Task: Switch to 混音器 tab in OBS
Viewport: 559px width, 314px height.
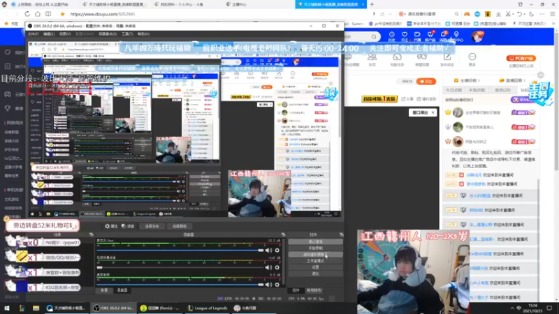Action: coord(122,290)
